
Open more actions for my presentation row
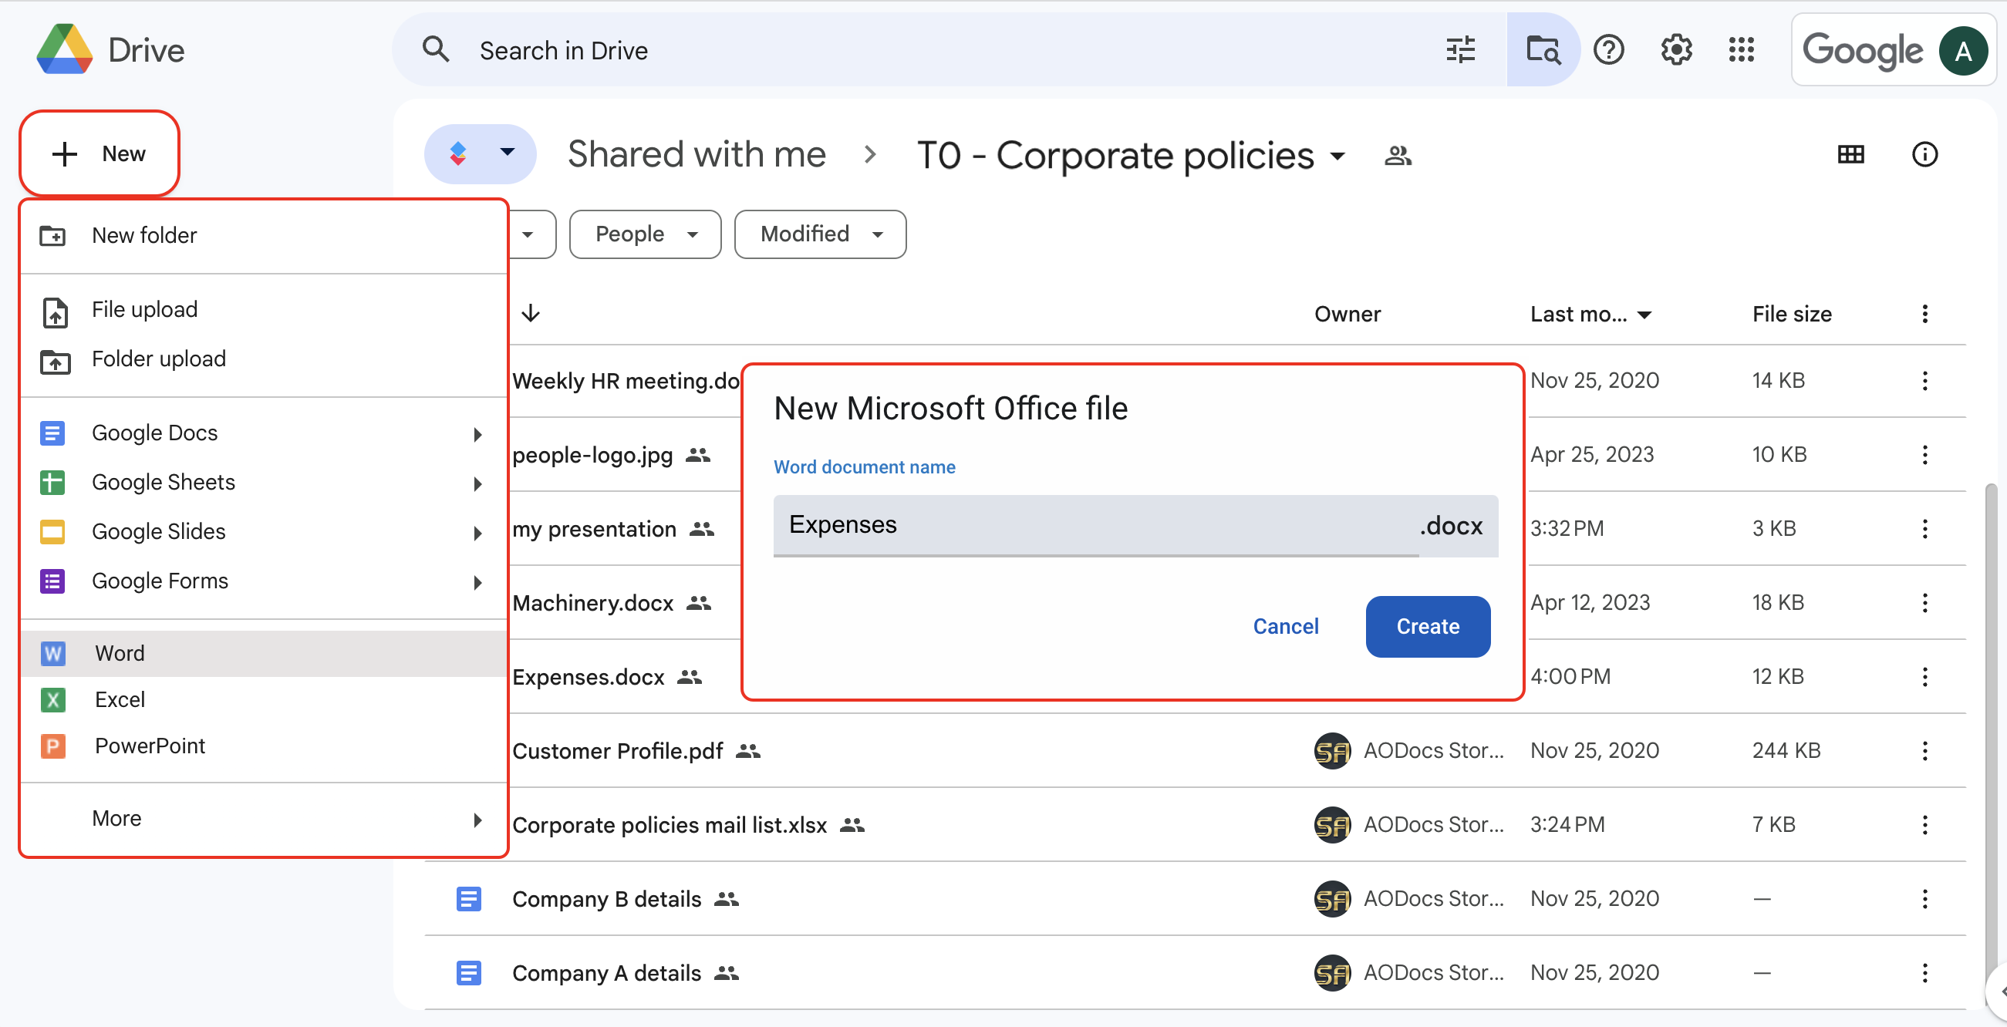pyautogui.click(x=1924, y=529)
